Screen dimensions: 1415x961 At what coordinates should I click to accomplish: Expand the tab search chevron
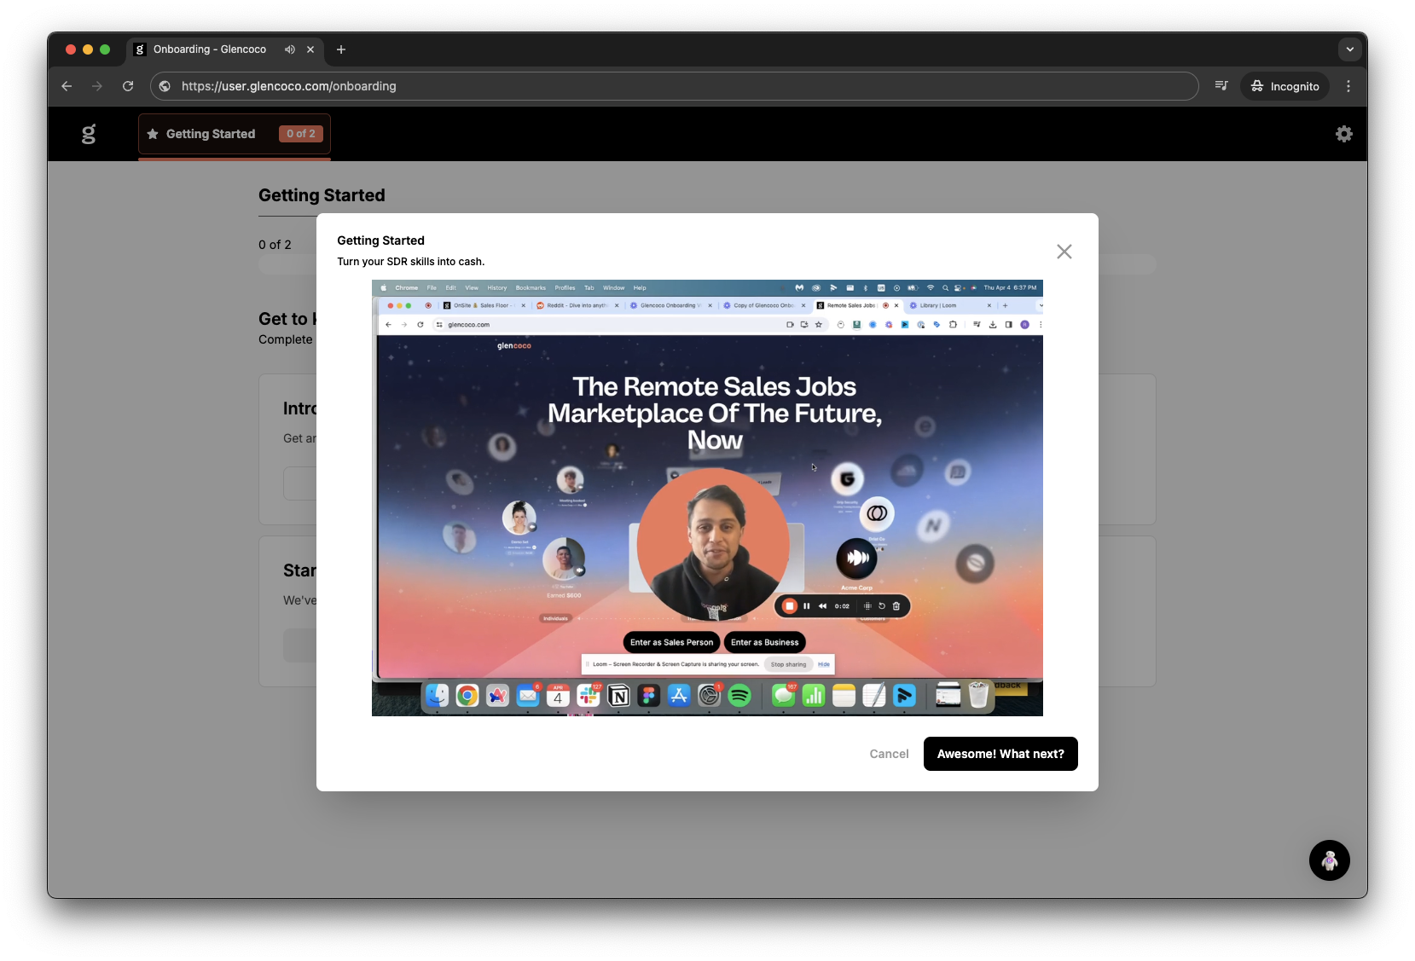1349,49
